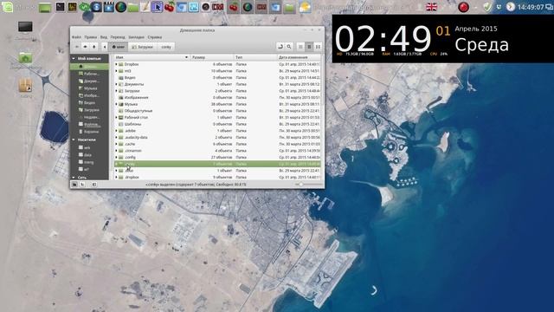Expand the .adobe folder row
The width and height of the screenshot is (554, 312).
click(116, 131)
